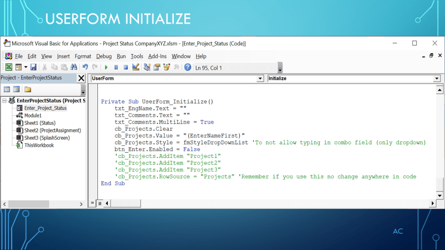Open the Initialize procedure dropdown

click(x=437, y=79)
